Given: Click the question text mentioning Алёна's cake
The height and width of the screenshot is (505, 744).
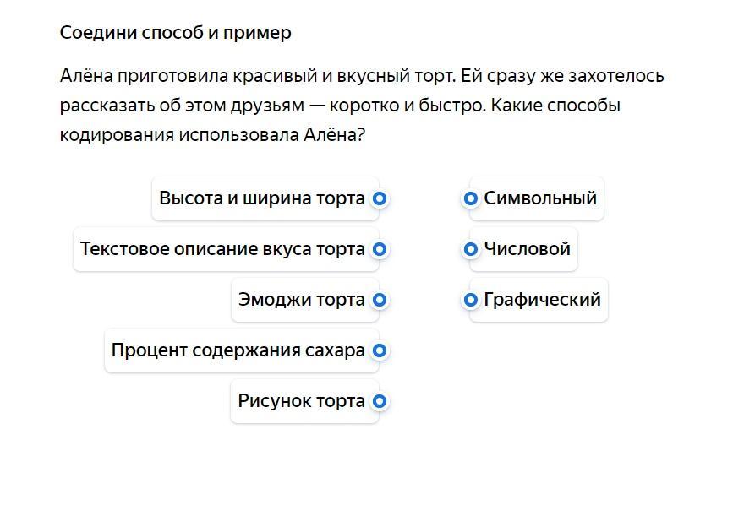Looking at the screenshot, I should [362, 106].
